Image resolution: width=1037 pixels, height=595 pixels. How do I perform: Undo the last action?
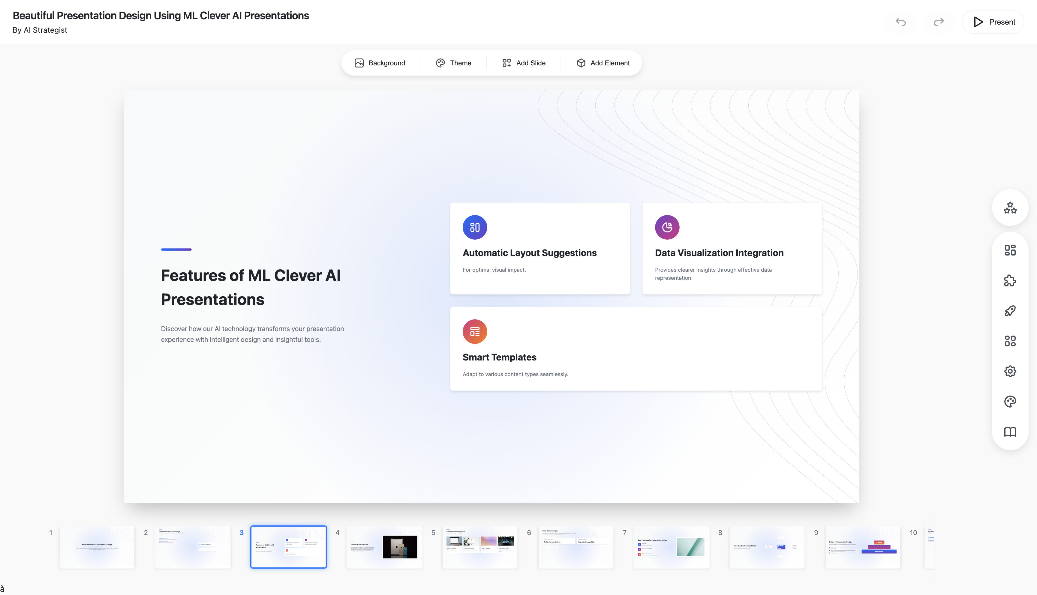(900, 22)
